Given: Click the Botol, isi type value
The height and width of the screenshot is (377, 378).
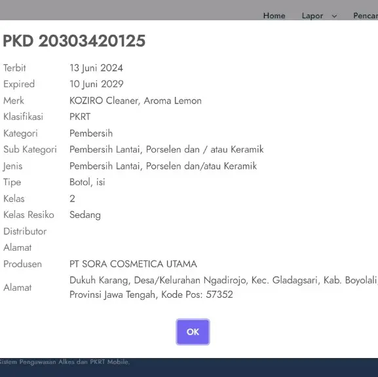Looking at the screenshot, I should 87,182.
